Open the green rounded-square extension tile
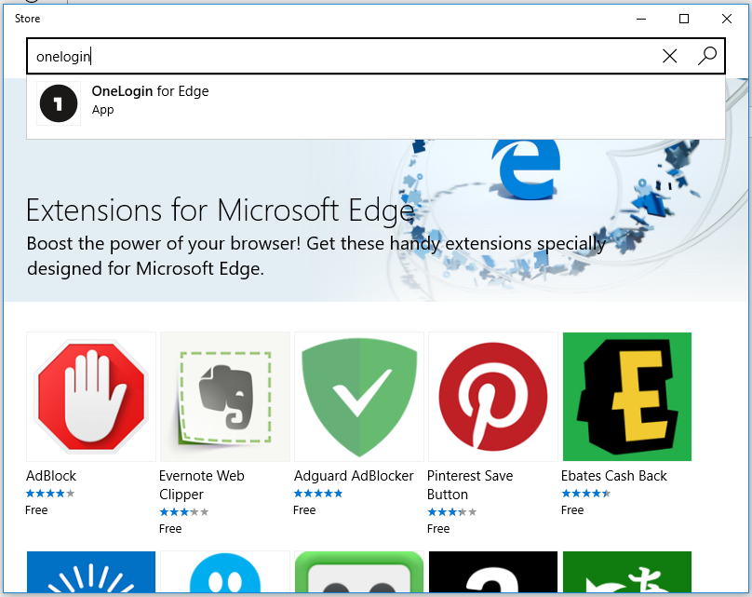 [x=359, y=572]
